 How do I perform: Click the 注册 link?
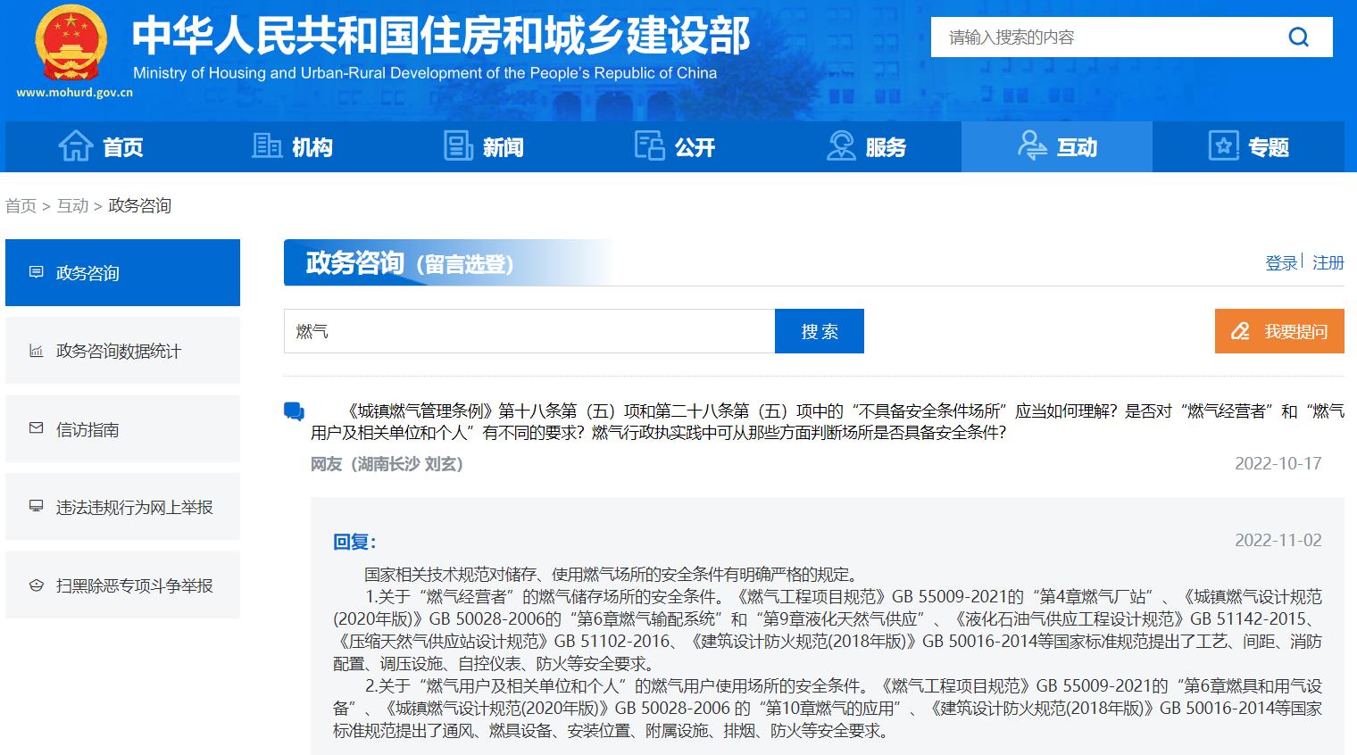(1328, 262)
